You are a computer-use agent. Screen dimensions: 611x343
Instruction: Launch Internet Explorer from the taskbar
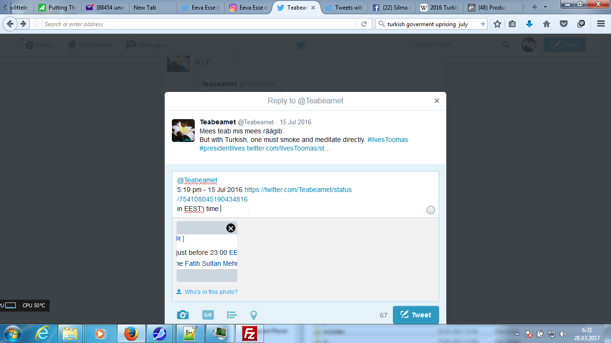[x=43, y=333]
